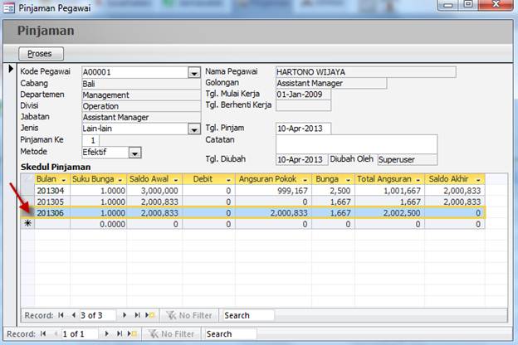Click the Tgl. Pinjam date field

303,129
